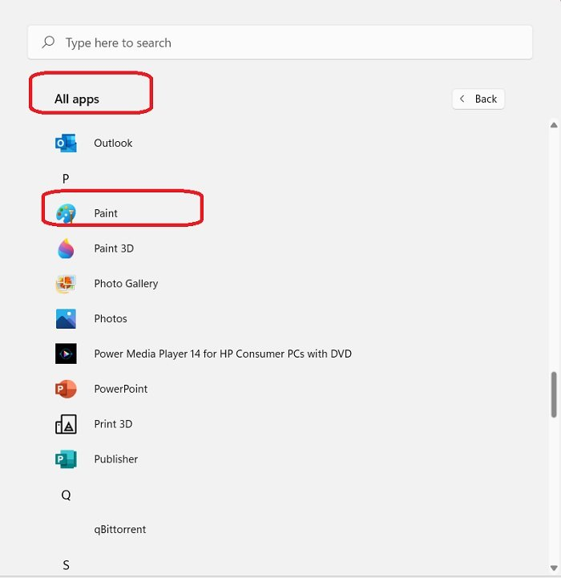The height and width of the screenshot is (578, 561).
Task: Select the letter P section header
Action: (x=66, y=179)
